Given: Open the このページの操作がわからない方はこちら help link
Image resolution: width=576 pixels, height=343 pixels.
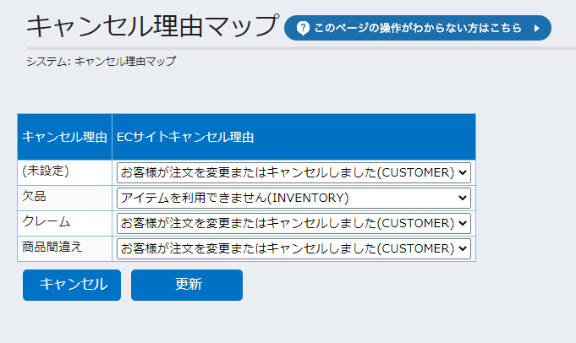Looking at the screenshot, I should pyautogui.click(x=418, y=28).
